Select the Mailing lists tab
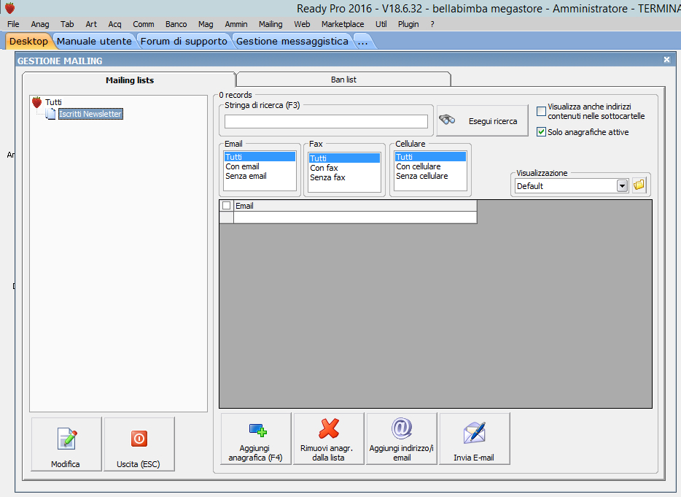681x497 pixels. click(x=130, y=80)
